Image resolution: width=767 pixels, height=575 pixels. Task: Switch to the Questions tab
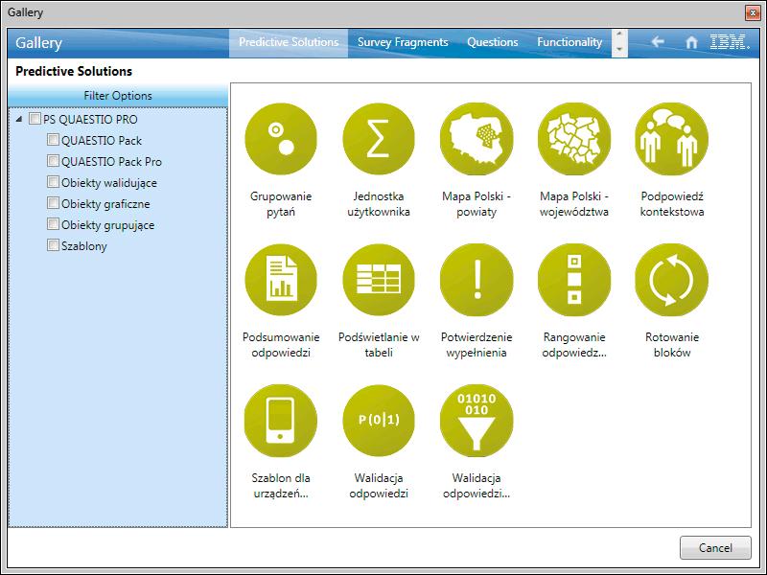(492, 42)
